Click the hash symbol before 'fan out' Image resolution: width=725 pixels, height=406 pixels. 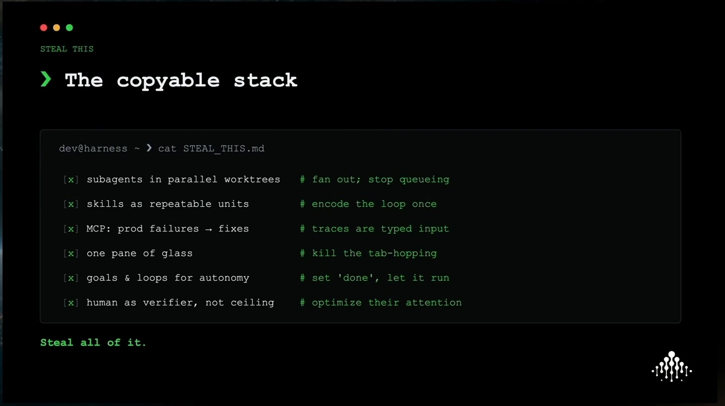pos(303,179)
